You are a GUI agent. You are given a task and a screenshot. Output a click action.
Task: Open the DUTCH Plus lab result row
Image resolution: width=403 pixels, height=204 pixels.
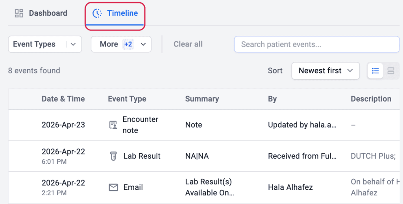204,156
